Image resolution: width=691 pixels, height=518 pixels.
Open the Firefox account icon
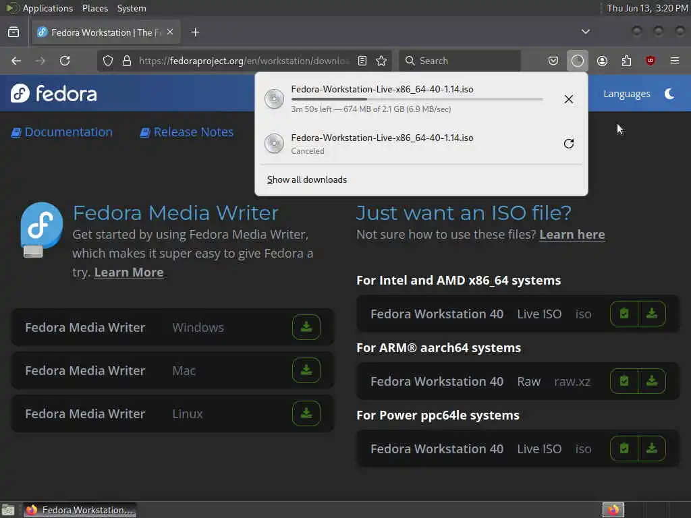(602, 61)
